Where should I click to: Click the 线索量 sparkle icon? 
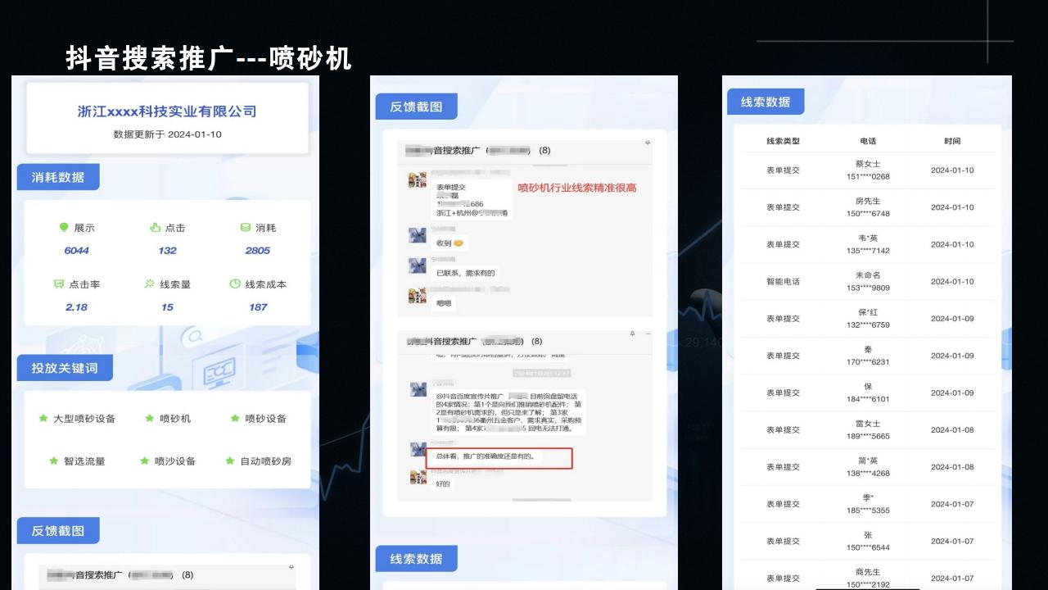pyautogui.click(x=149, y=284)
